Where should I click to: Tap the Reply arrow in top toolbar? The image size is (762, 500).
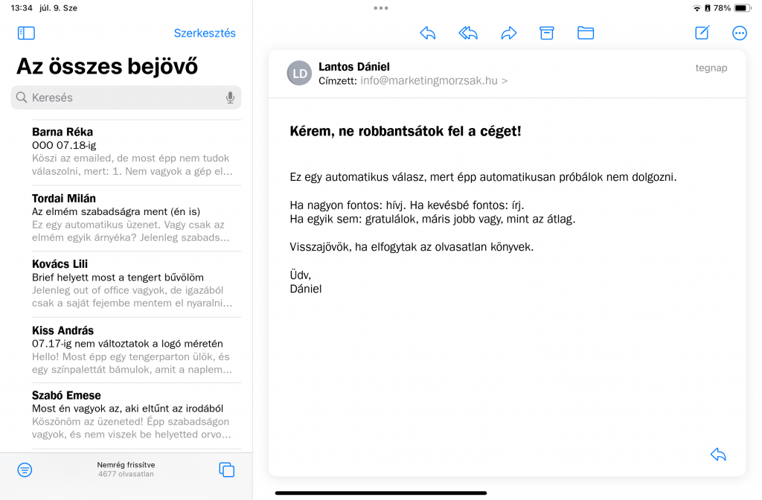coord(428,33)
